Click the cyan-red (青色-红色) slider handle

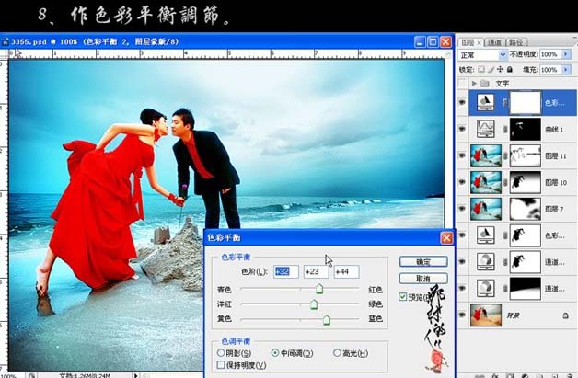(319, 289)
